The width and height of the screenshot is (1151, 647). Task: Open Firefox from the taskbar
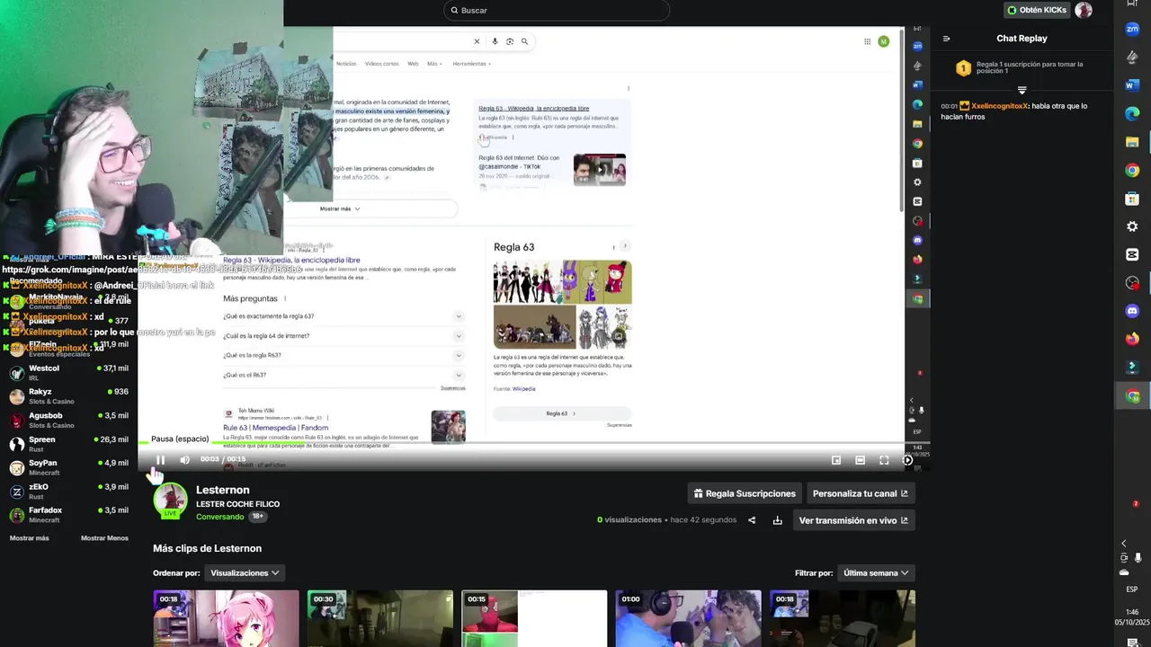[1132, 339]
